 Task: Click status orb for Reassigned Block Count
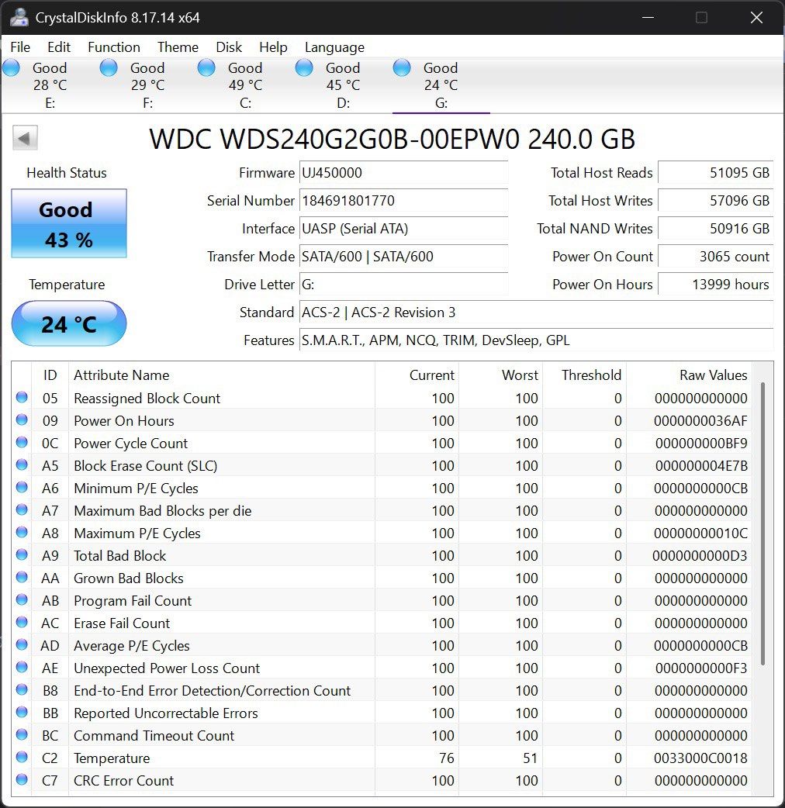pyautogui.click(x=22, y=399)
